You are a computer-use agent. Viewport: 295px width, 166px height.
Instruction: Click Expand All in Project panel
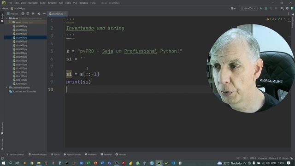[x=28, y=14]
